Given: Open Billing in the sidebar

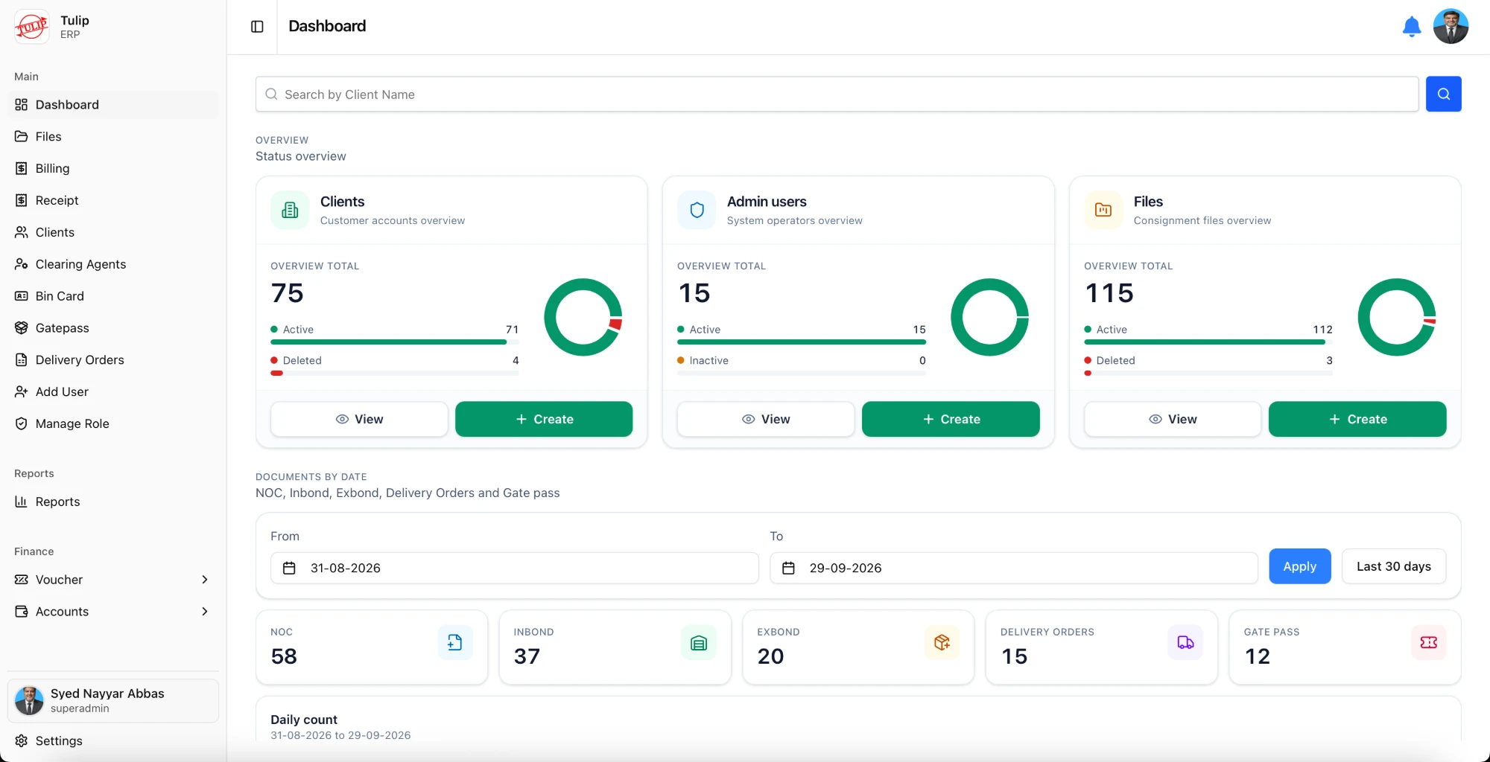Looking at the screenshot, I should [x=113, y=169].
